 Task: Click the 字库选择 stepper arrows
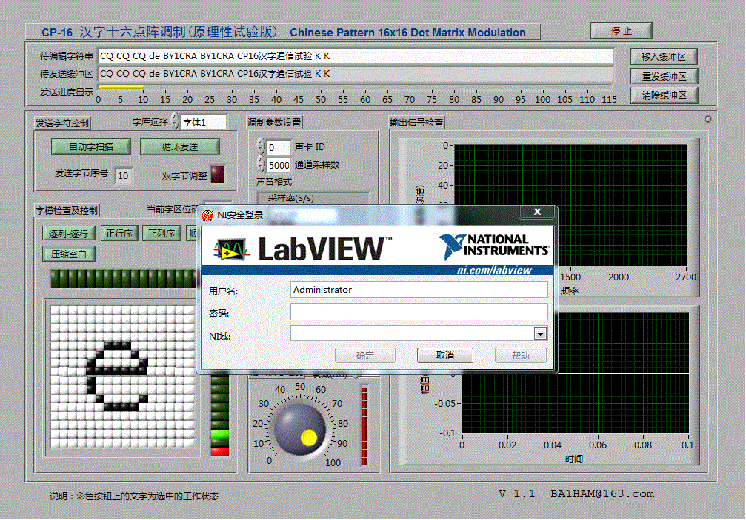(x=175, y=121)
